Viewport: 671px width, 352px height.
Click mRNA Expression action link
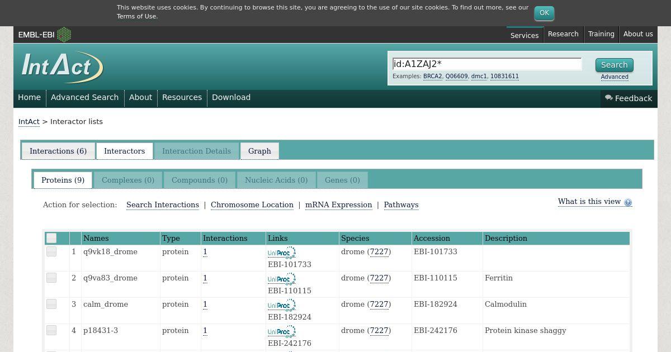pyautogui.click(x=339, y=204)
